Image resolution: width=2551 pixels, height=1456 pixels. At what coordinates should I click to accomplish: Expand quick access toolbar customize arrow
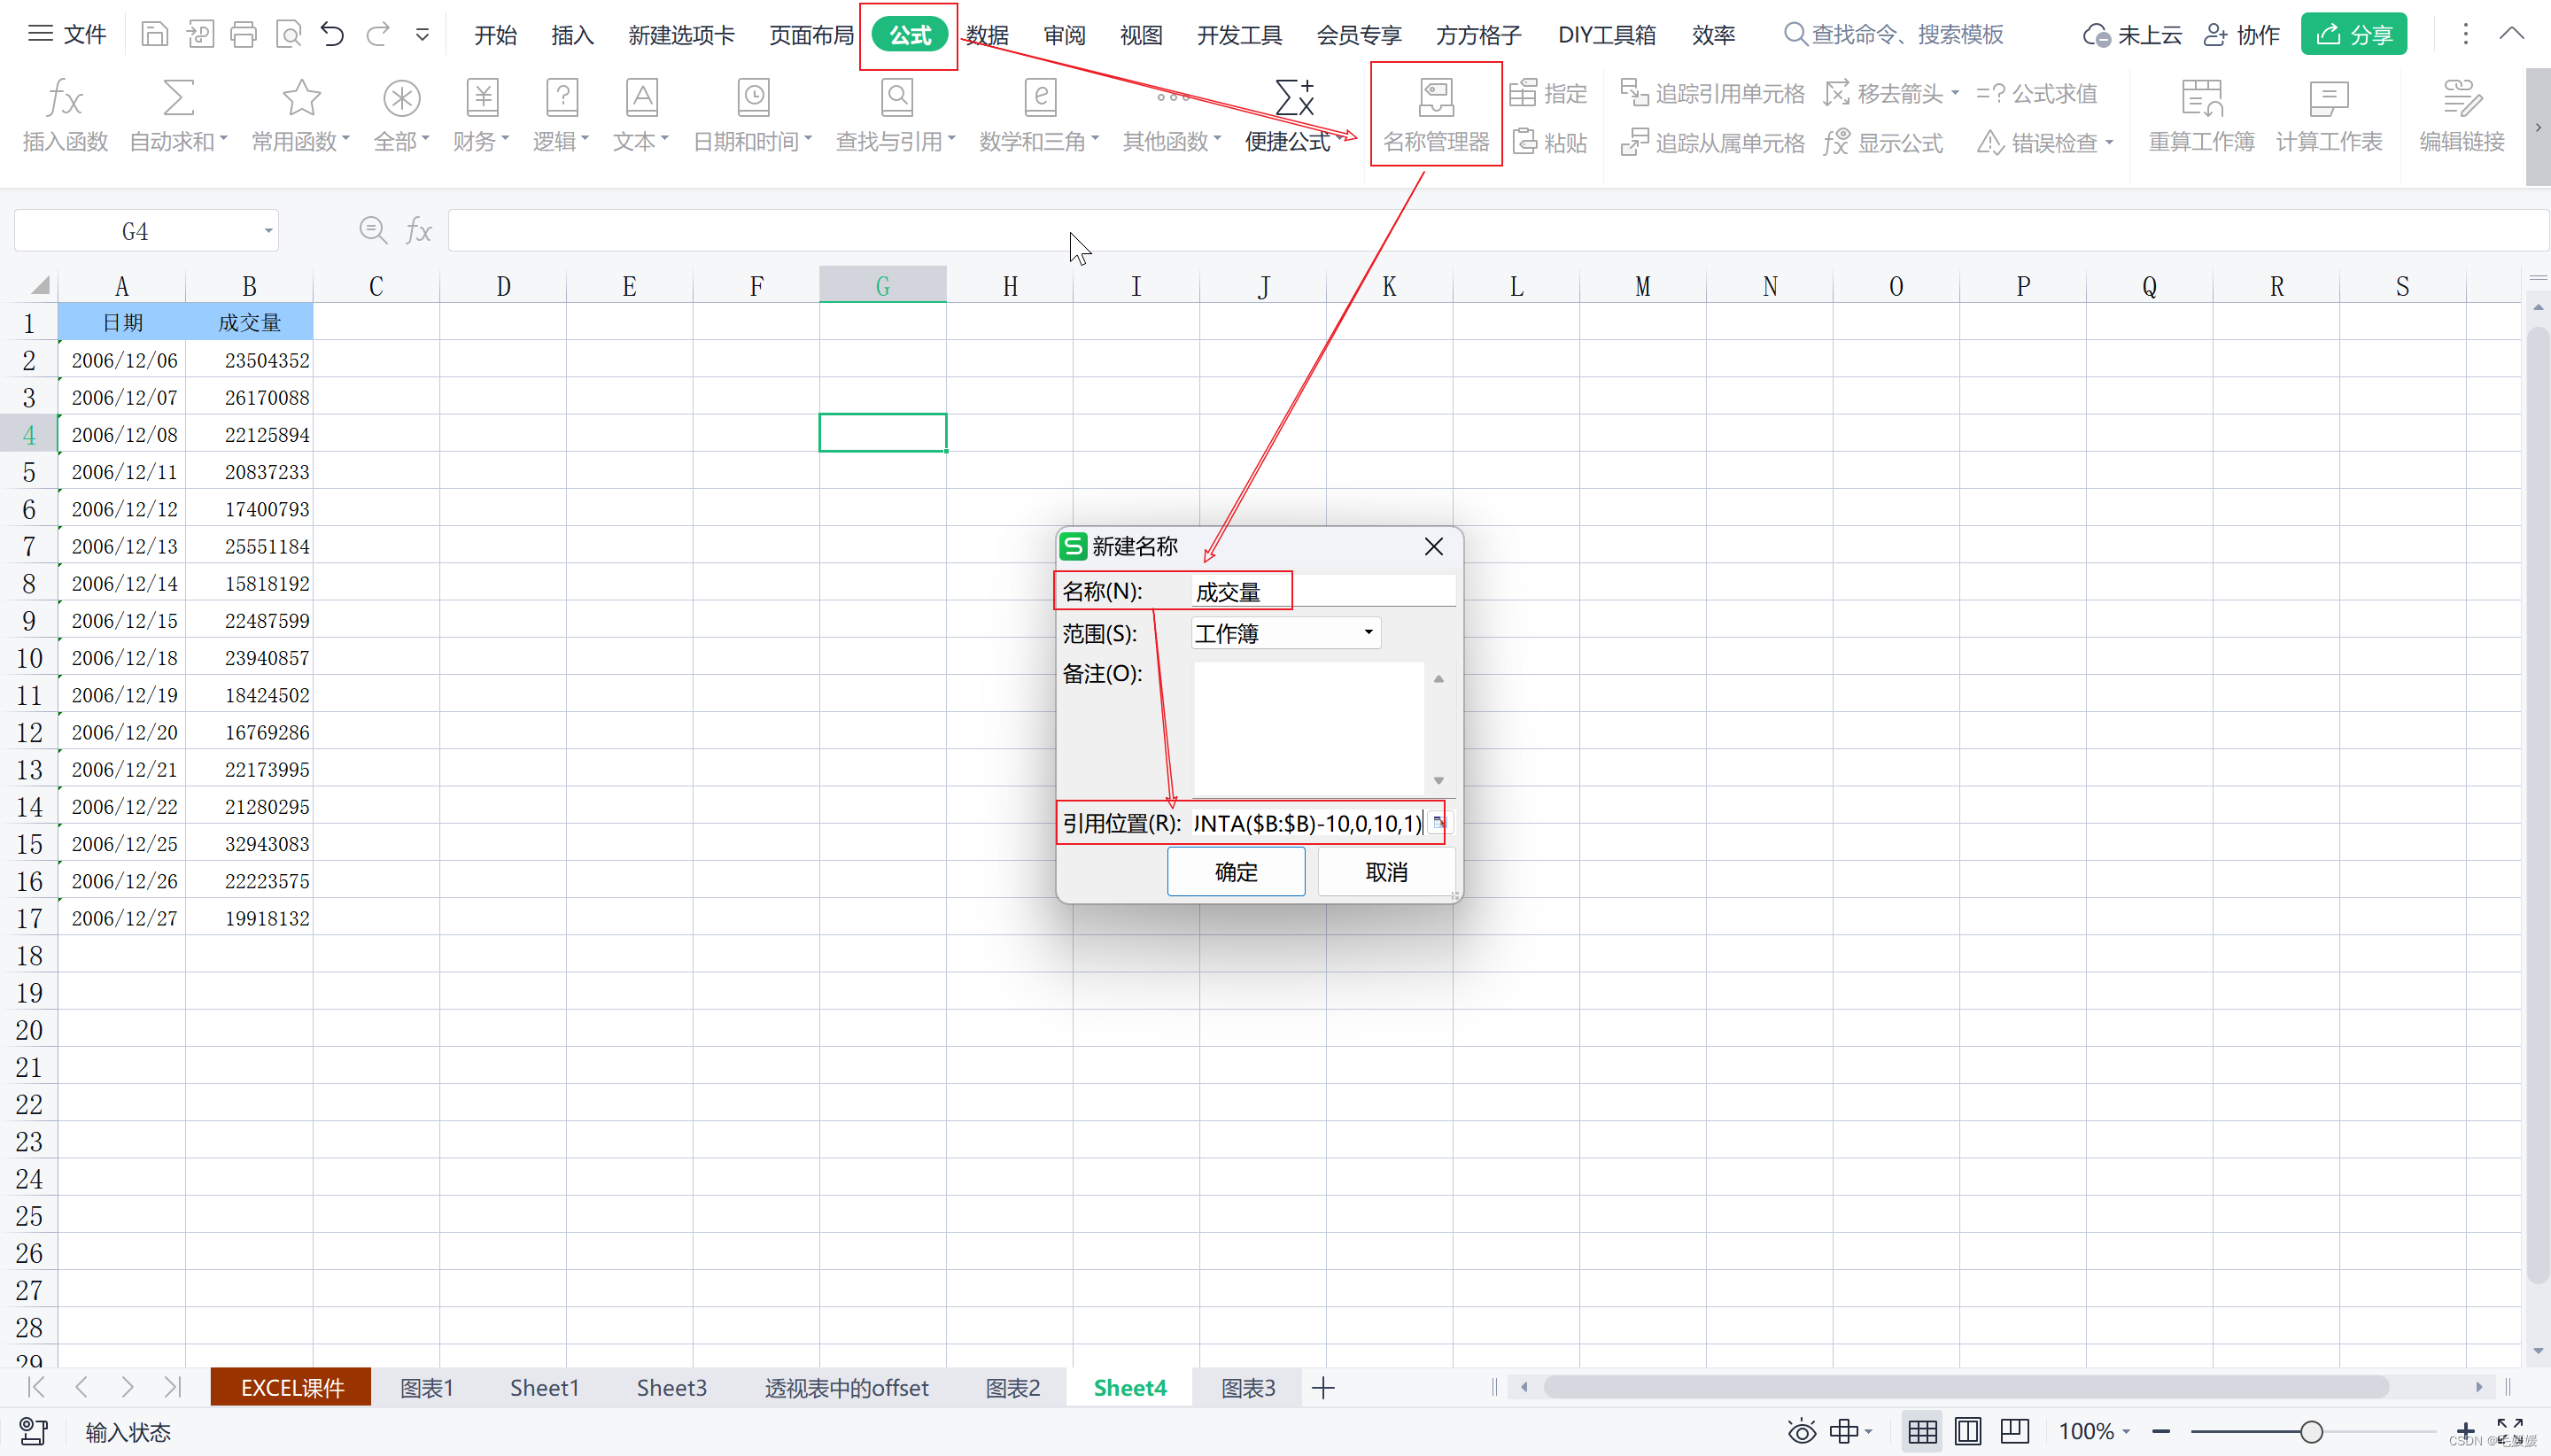pyautogui.click(x=422, y=35)
